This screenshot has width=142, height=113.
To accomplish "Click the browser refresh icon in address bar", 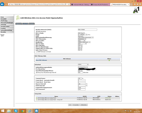I will tap(69, 4).
